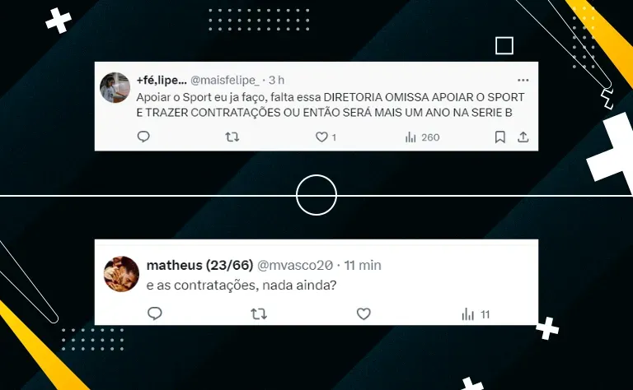Screen dimensions: 633x390
Task: Like the "e as contratações" tweet
Action: (x=363, y=313)
